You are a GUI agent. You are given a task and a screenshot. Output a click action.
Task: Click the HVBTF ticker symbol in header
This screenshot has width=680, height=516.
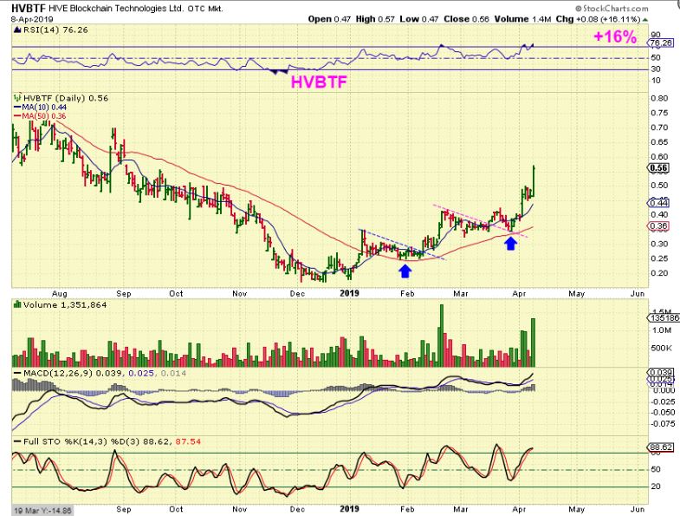(29, 8)
